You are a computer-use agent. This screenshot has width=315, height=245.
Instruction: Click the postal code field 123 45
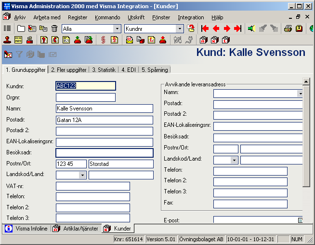pyautogui.click(x=71, y=164)
